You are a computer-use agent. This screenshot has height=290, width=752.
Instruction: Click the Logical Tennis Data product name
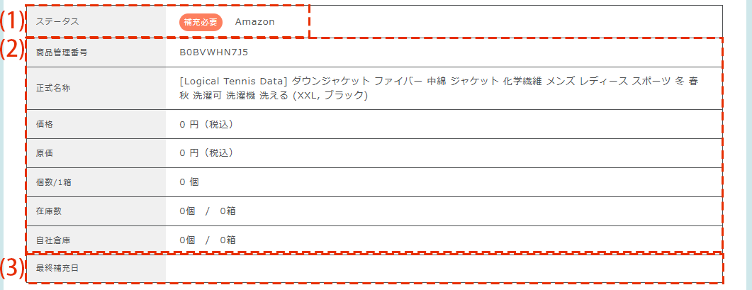coord(439,88)
